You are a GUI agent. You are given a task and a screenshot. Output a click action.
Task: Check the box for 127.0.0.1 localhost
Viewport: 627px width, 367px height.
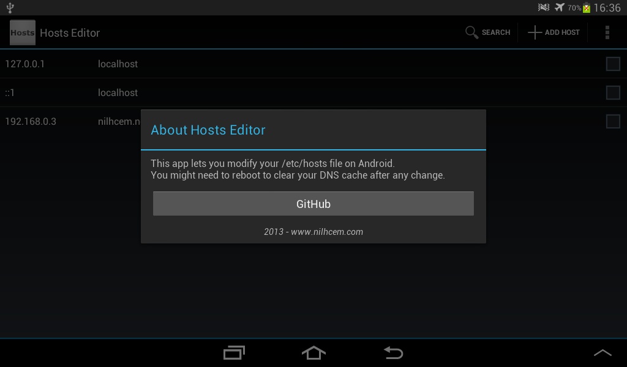(x=612, y=64)
